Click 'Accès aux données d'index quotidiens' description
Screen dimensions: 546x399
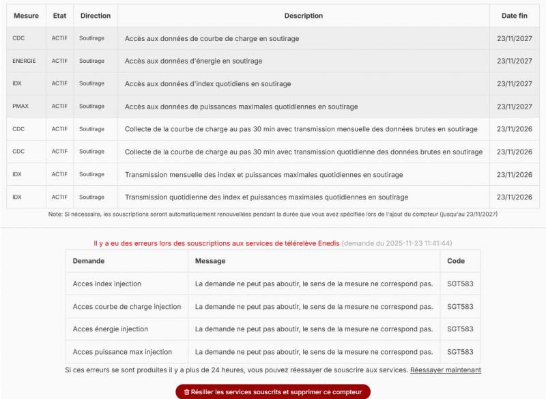pos(207,83)
